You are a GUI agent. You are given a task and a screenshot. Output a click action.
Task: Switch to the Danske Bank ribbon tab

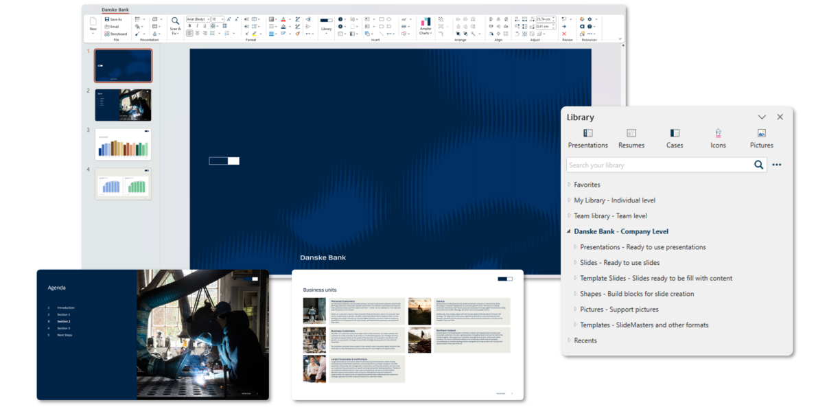tap(115, 10)
